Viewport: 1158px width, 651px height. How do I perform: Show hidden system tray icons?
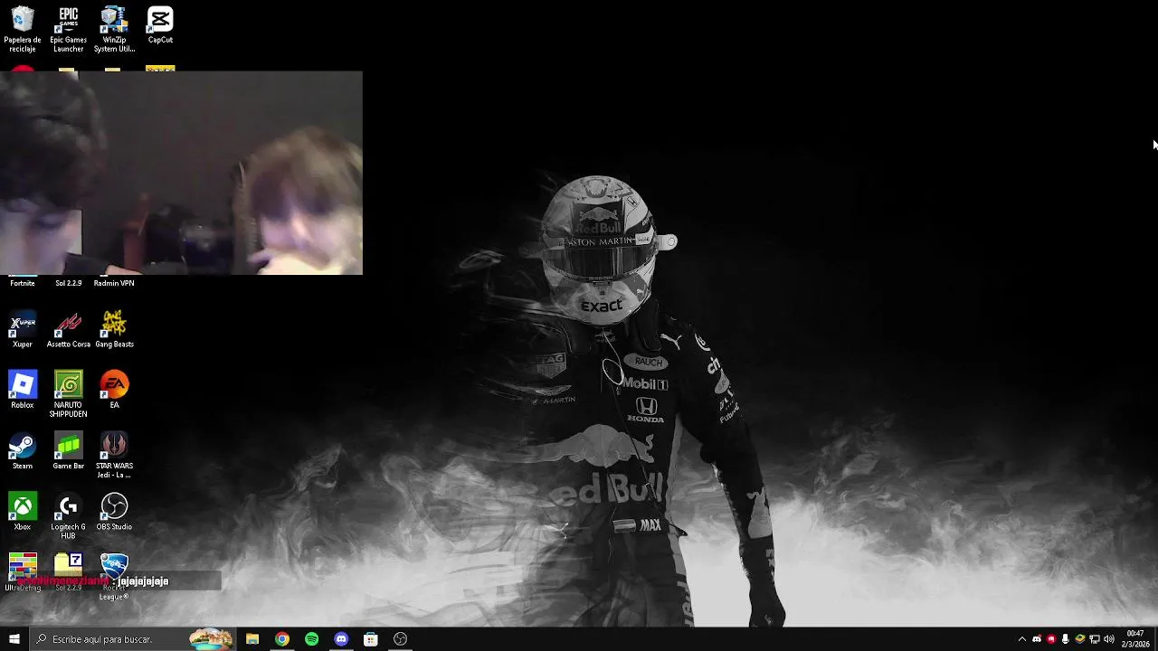(x=1022, y=639)
